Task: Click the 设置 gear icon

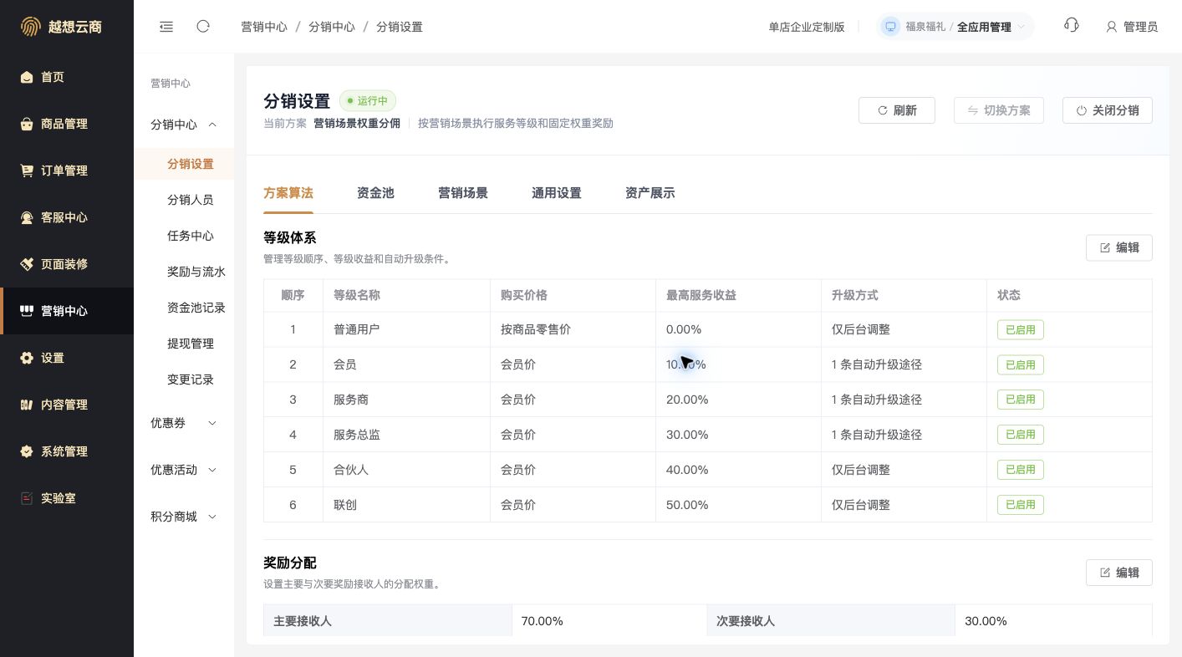Action: point(27,358)
